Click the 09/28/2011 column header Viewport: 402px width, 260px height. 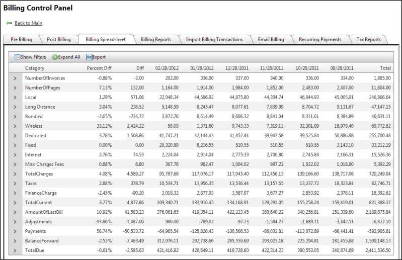pyautogui.click(x=342, y=68)
